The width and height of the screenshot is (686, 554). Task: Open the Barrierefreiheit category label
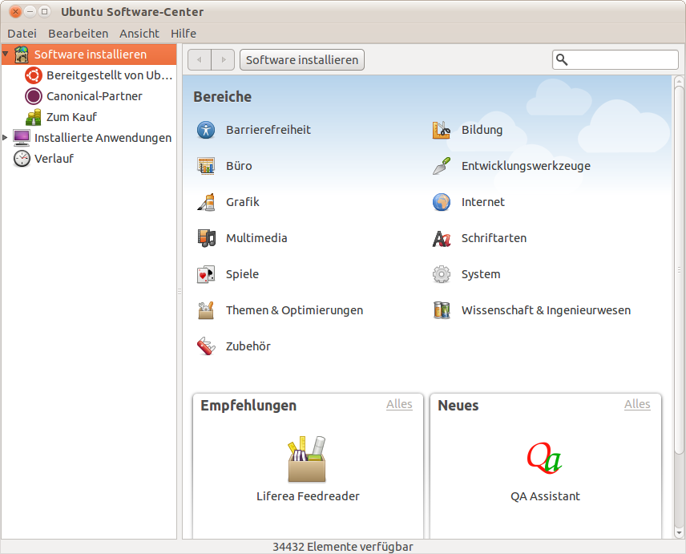(x=268, y=130)
